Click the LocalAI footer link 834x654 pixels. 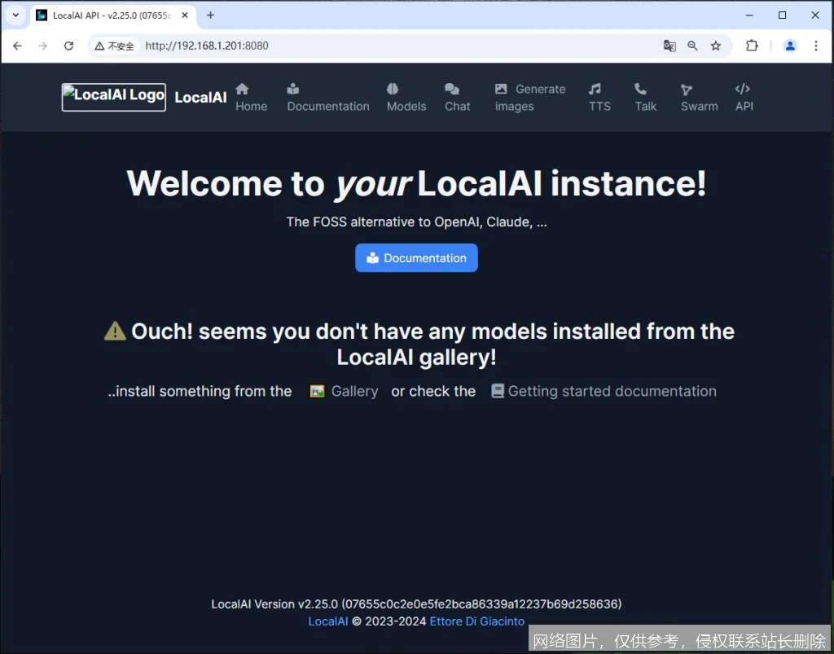(328, 621)
